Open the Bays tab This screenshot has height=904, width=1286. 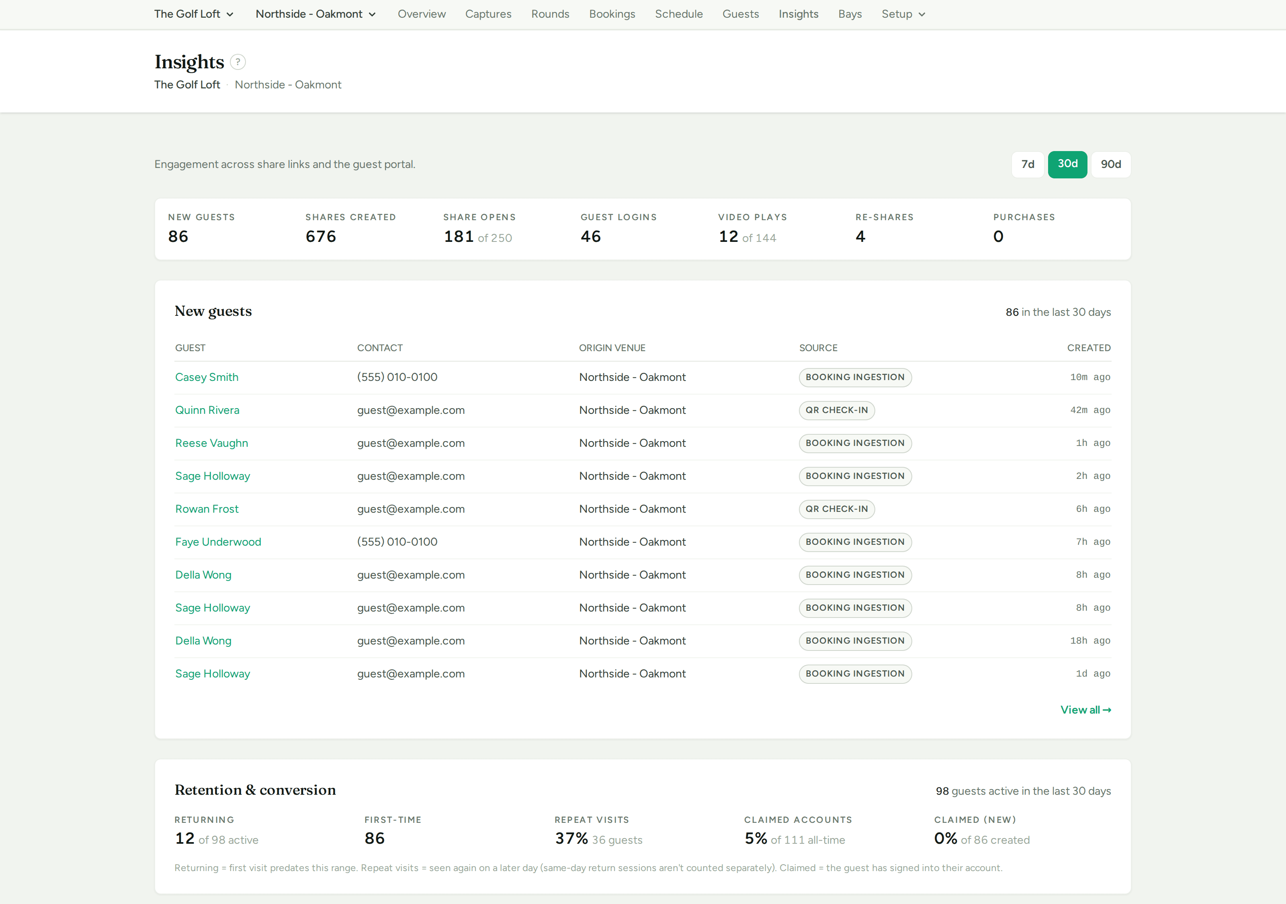click(x=850, y=14)
